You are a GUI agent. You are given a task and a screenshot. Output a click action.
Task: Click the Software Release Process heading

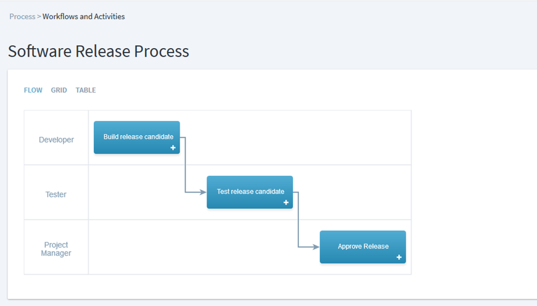point(99,51)
